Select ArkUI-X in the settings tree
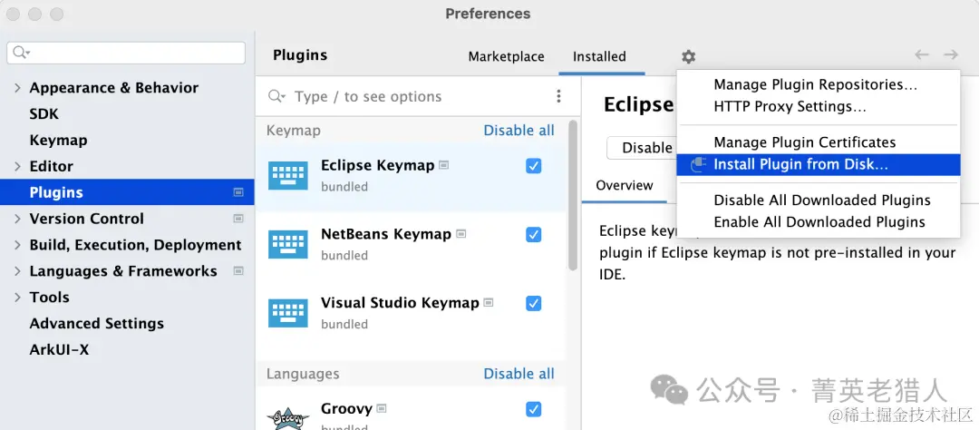The image size is (979, 430). pyautogui.click(x=59, y=350)
